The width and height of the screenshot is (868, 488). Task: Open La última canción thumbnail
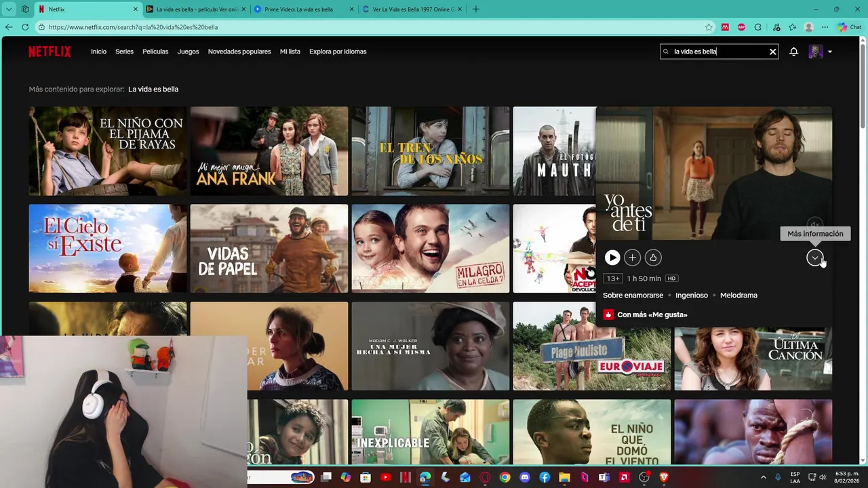coord(753,358)
